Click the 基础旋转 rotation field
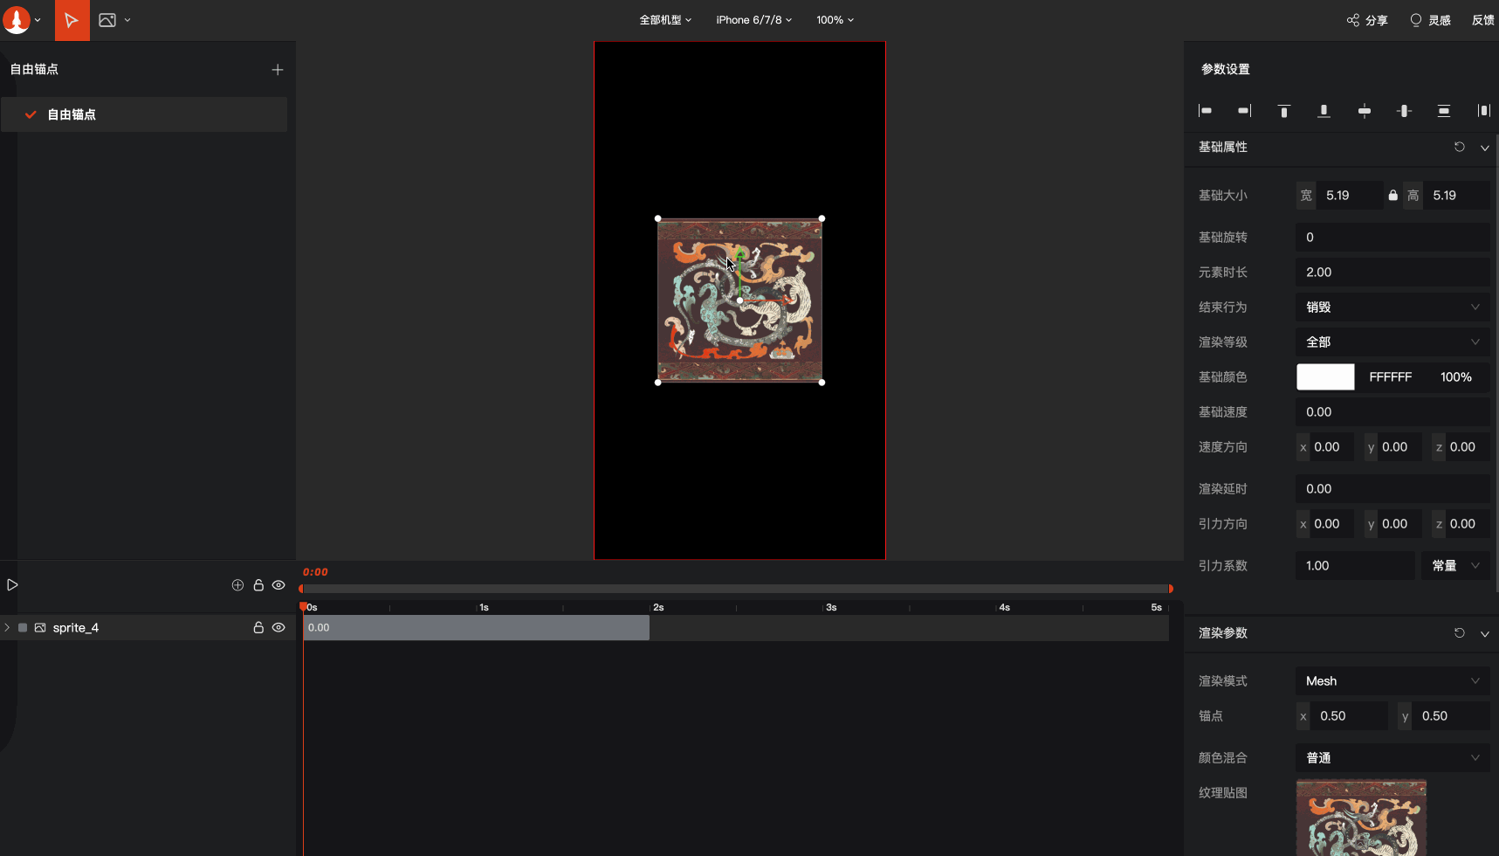The image size is (1499, 856). click(1392, 238)
